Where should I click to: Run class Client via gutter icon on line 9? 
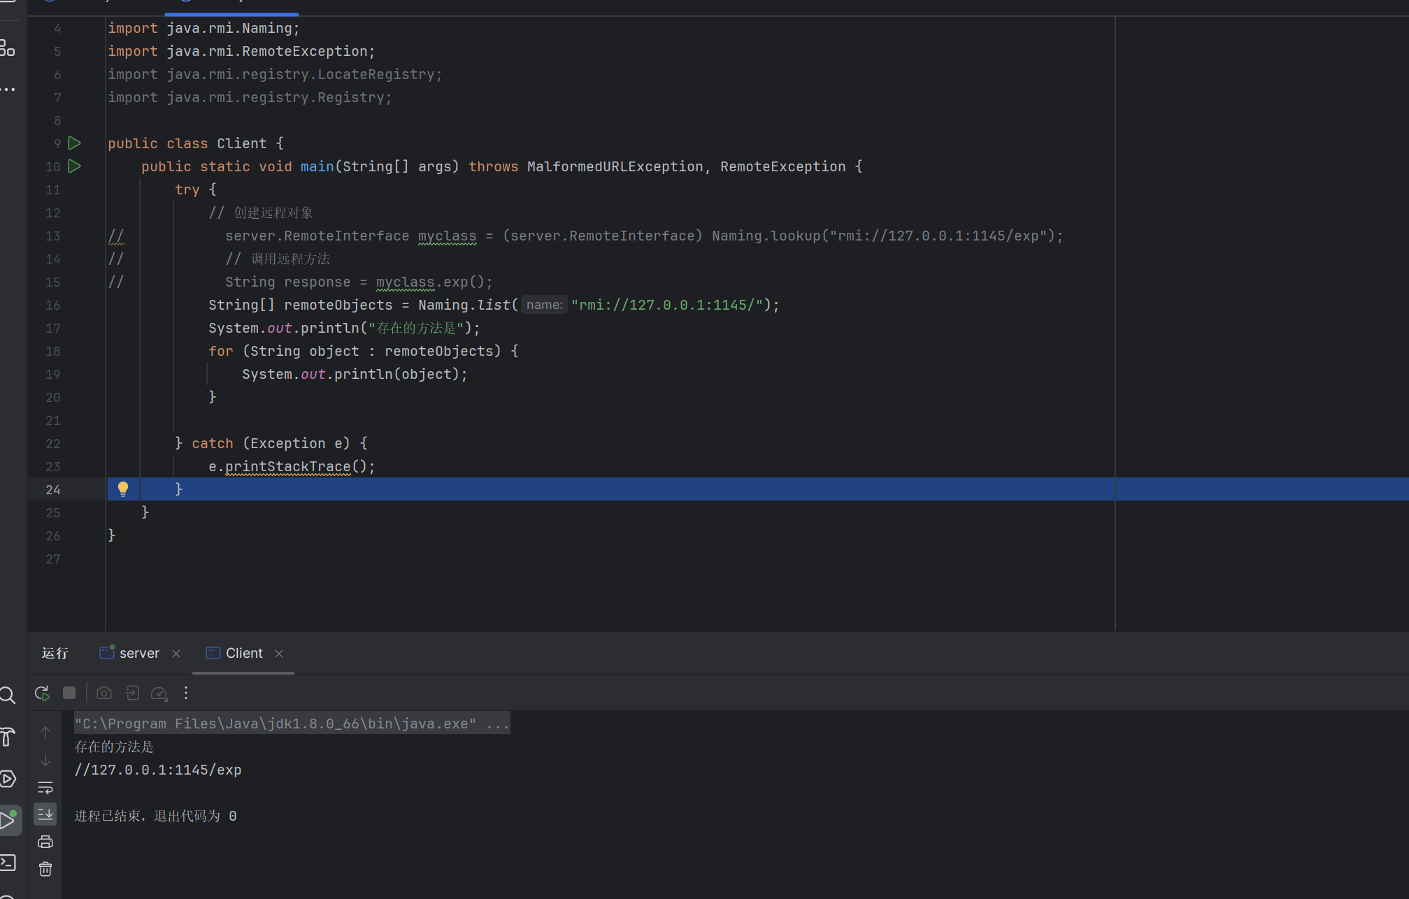click(x=75, y=143)
